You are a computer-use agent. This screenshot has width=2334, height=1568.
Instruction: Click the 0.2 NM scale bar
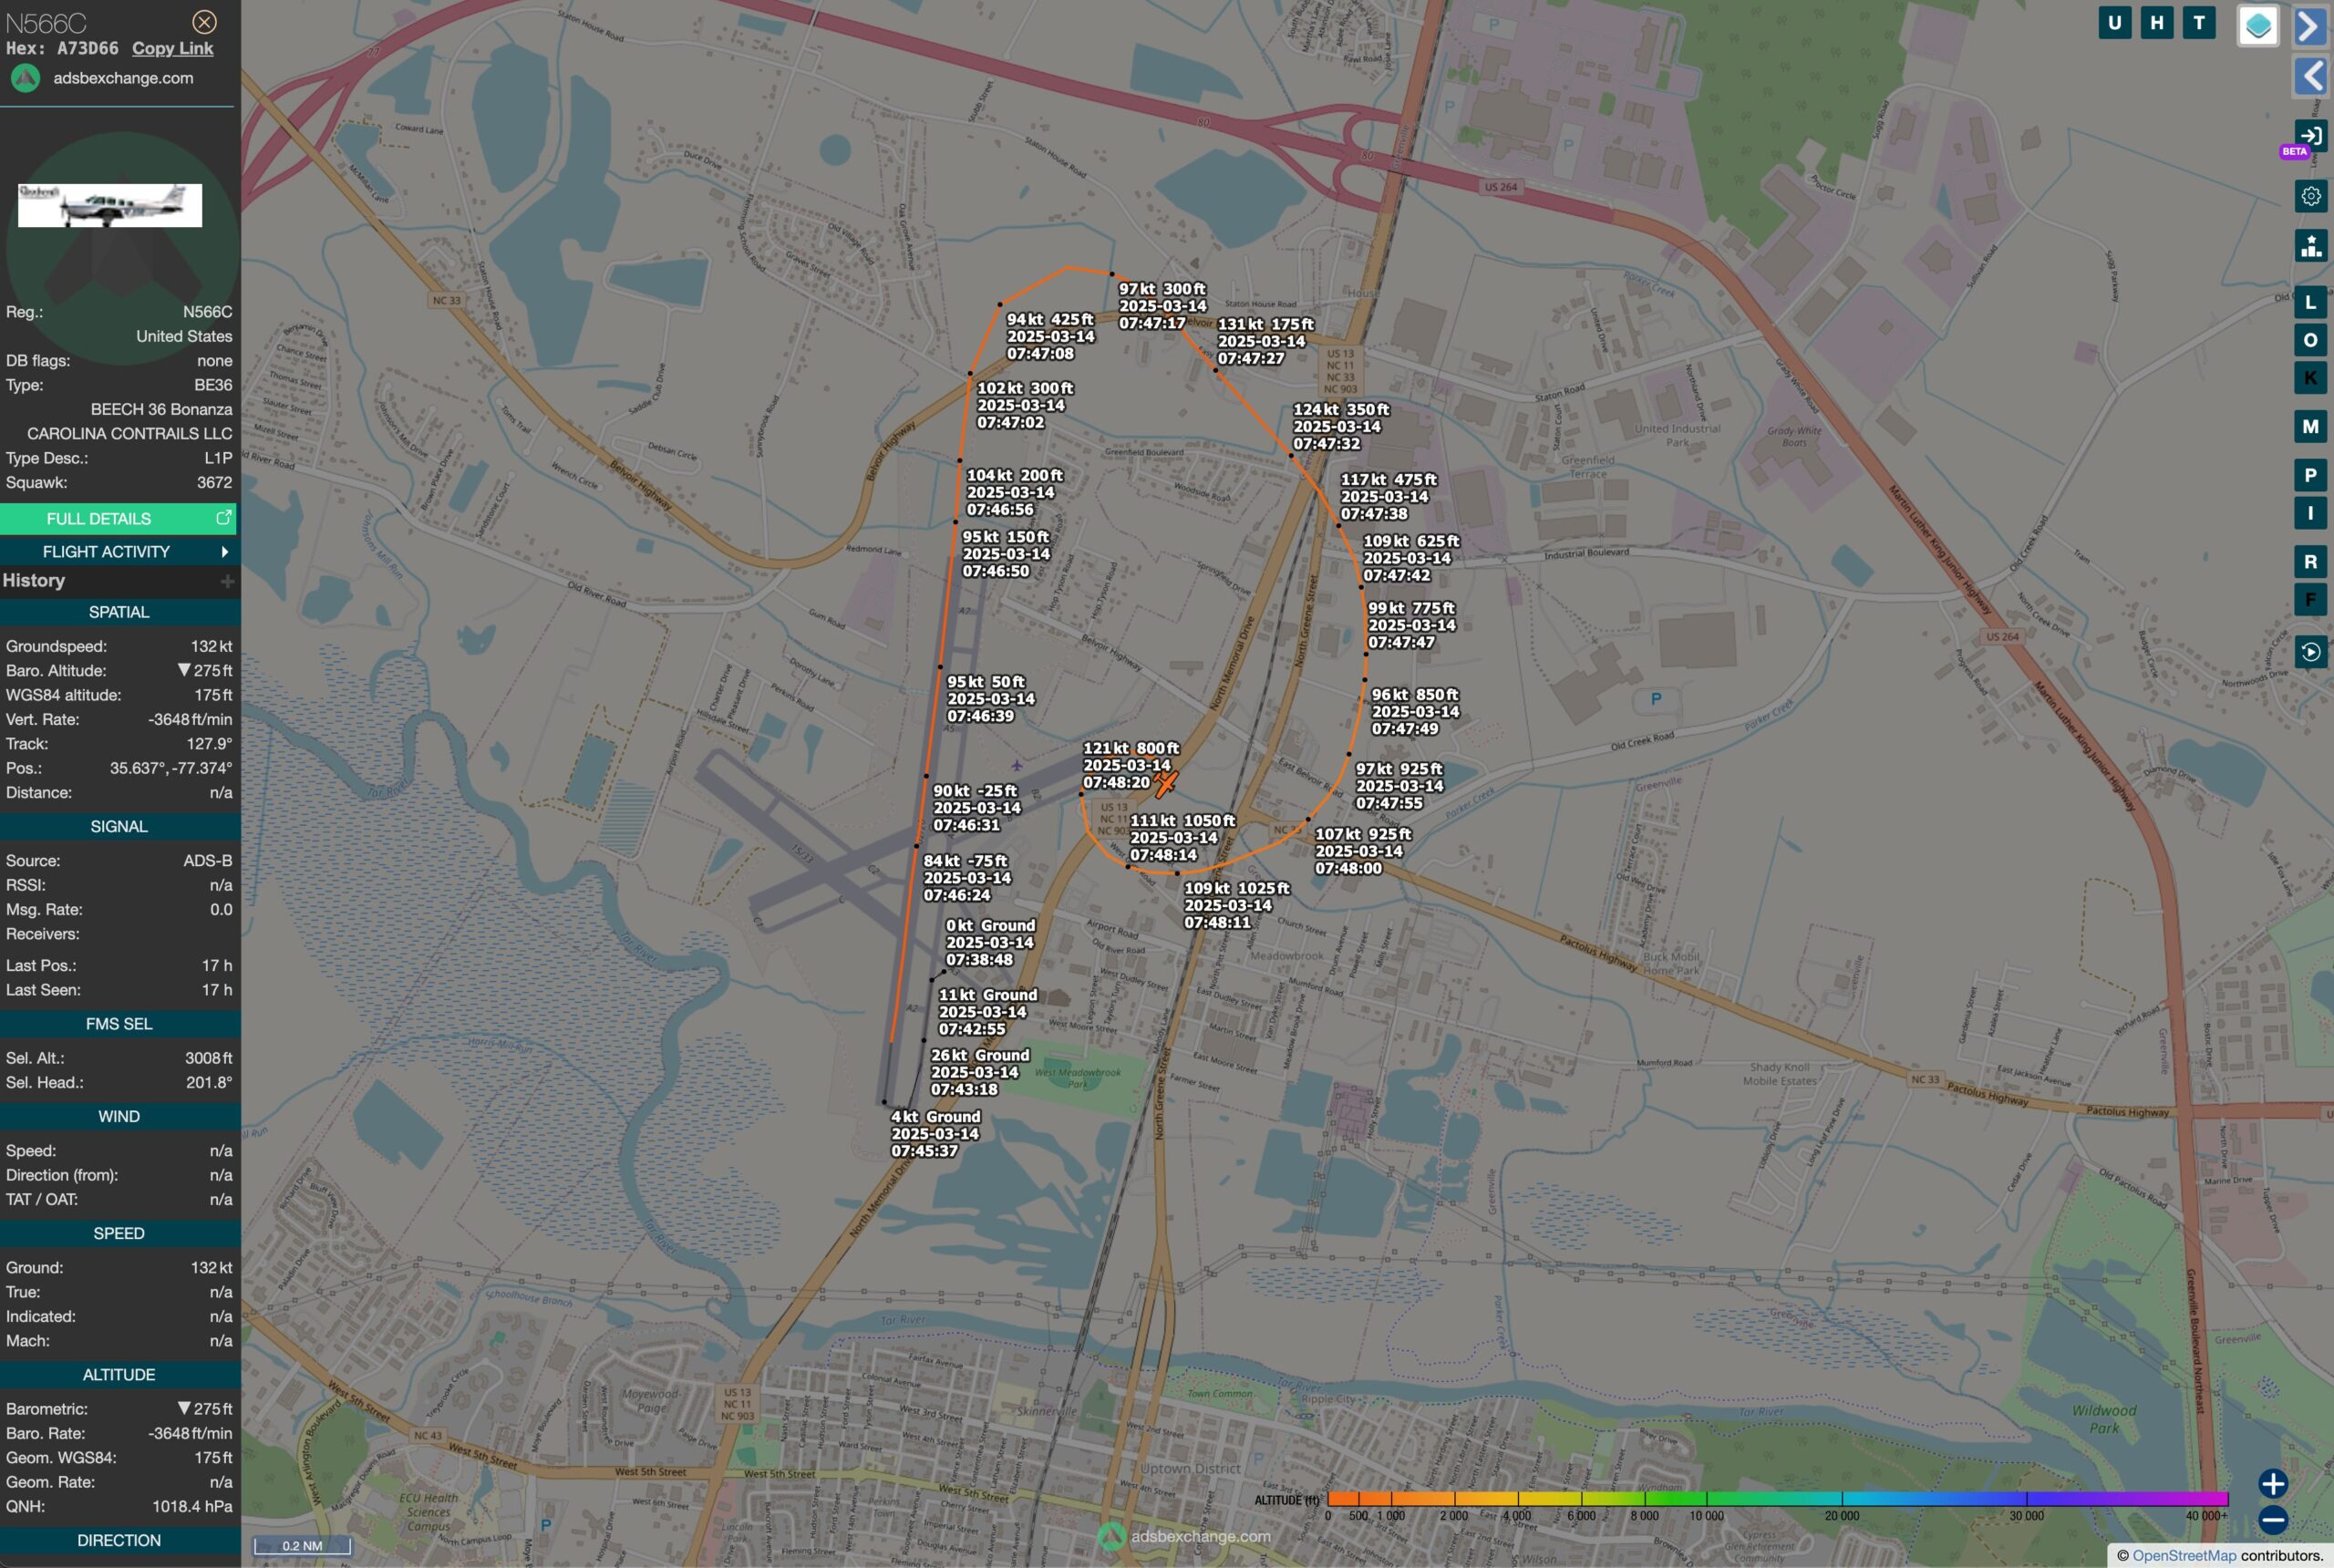coord(302,1545)
